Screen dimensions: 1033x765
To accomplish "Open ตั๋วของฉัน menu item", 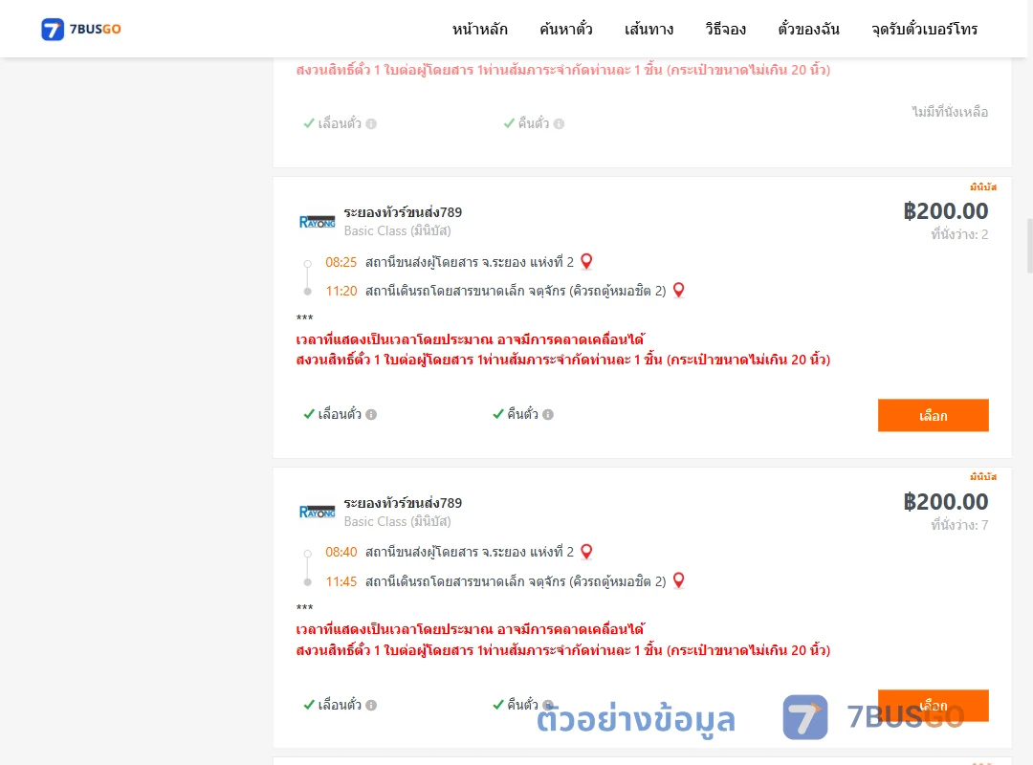I will coord(808,30).
